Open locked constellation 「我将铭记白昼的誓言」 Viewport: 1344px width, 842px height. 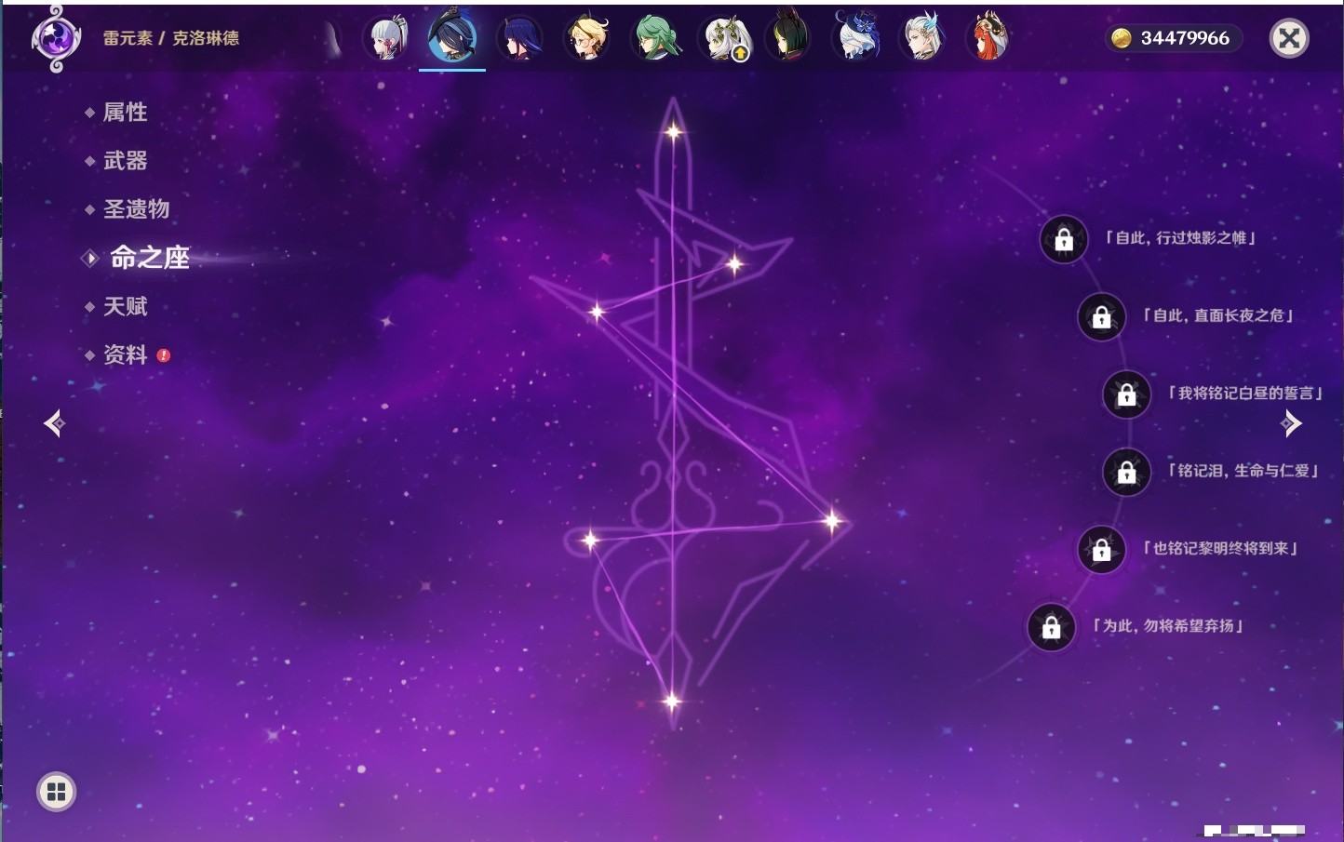pyautogui.click(x=1126, y=394)
